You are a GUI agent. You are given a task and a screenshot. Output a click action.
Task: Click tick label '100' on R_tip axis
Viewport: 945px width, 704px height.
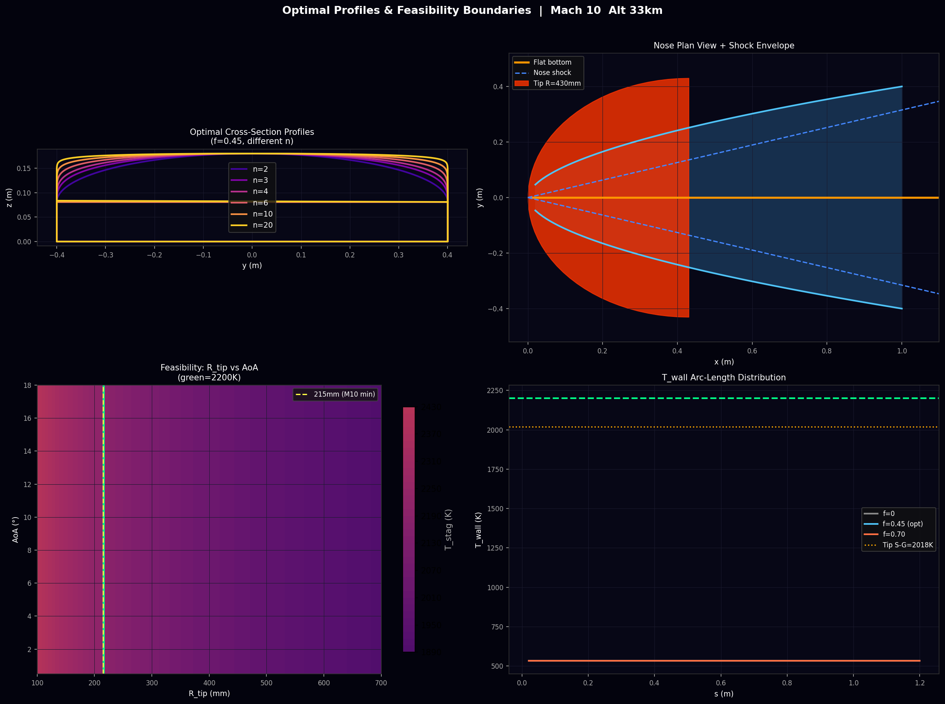(x=38, y=683)
